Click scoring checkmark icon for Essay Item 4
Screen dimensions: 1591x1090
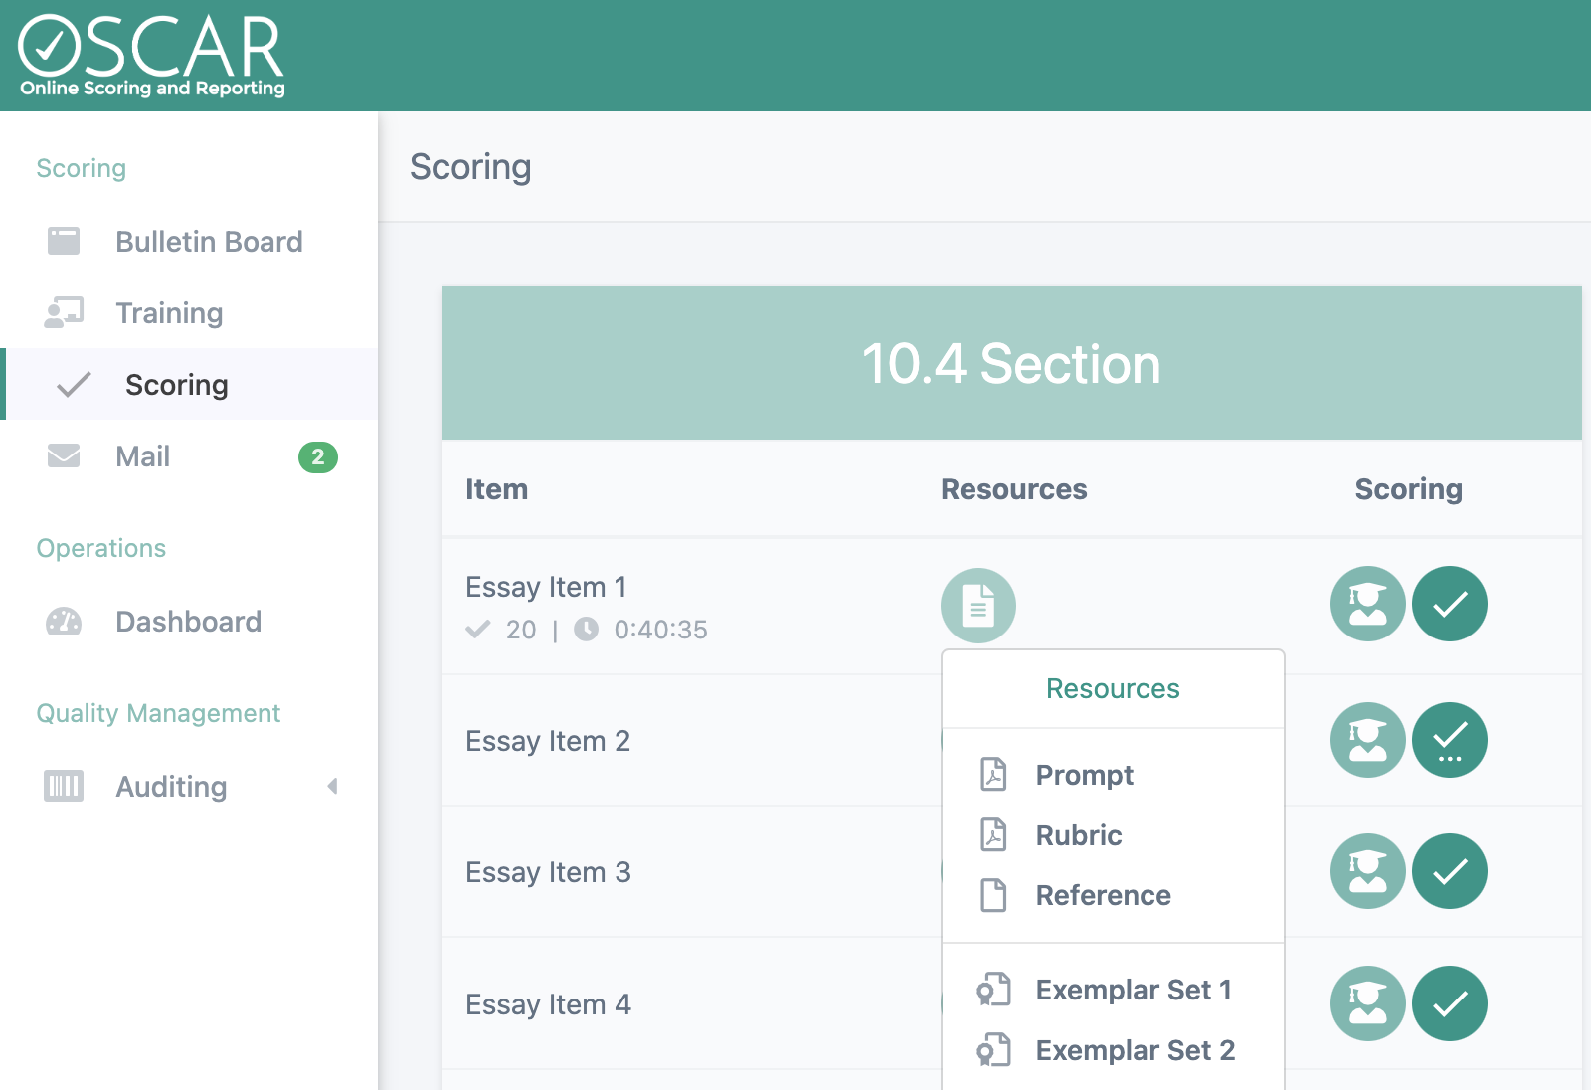coord(1449,1003)
